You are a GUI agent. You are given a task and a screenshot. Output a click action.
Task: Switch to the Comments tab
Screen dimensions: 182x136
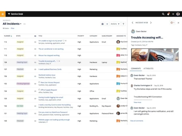[136, 69]
